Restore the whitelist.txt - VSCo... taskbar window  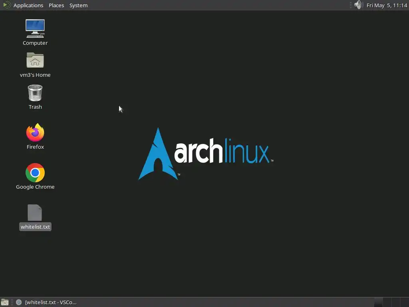point(46,302)
